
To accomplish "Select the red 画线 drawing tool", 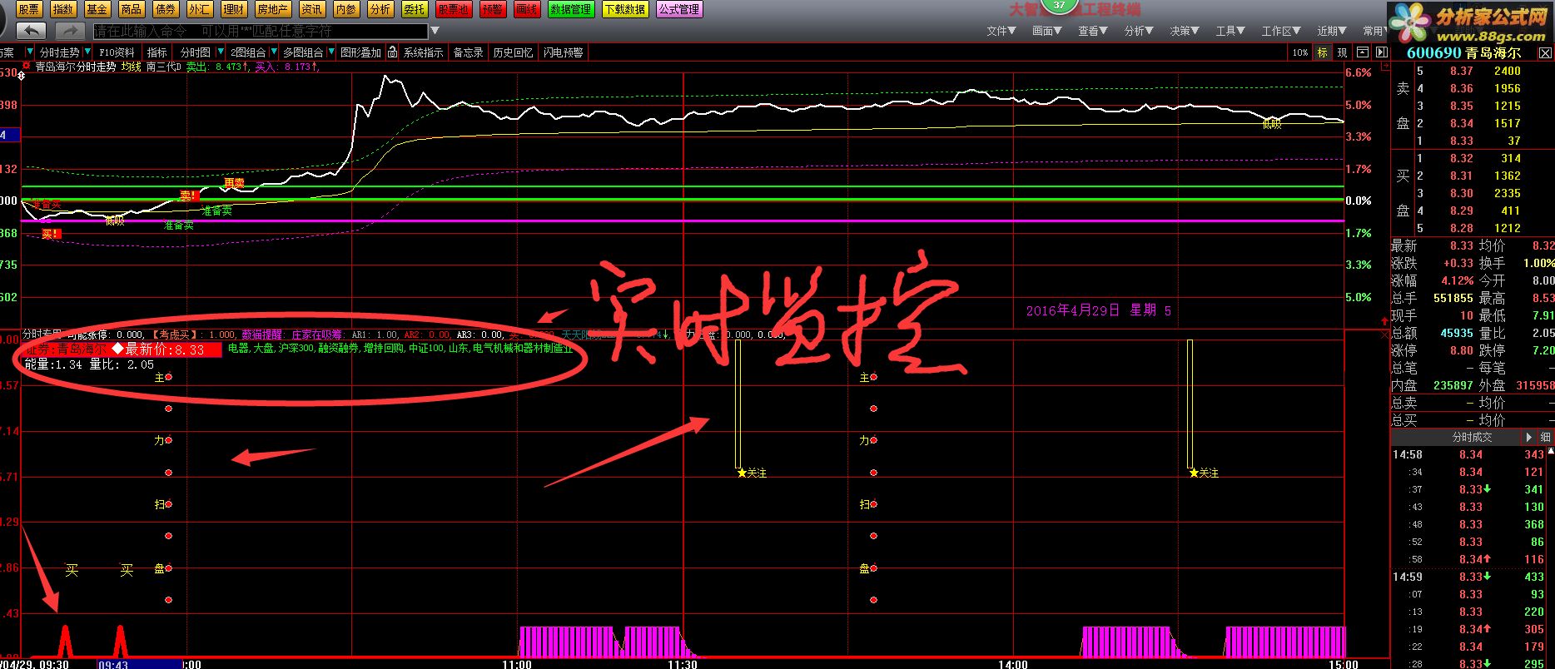I will click(527, 9).
